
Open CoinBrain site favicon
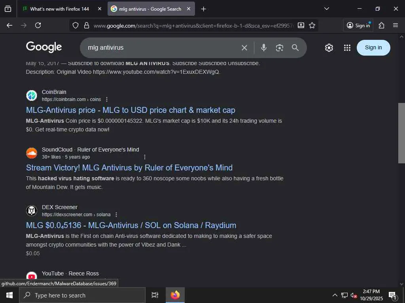pyautogui.click(x=32, y=95)
